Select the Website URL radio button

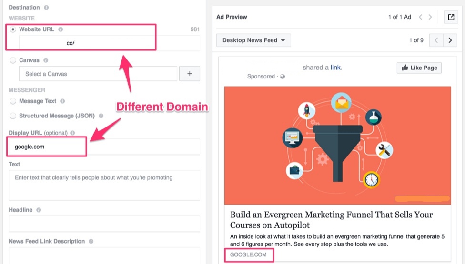click(13, 29)
